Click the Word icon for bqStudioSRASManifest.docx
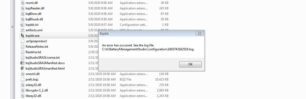Image resolution: width=306 pixels, height=99 pixels. point(22,63)
